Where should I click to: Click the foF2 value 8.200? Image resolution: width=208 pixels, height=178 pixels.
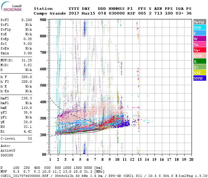click(26, 20)
